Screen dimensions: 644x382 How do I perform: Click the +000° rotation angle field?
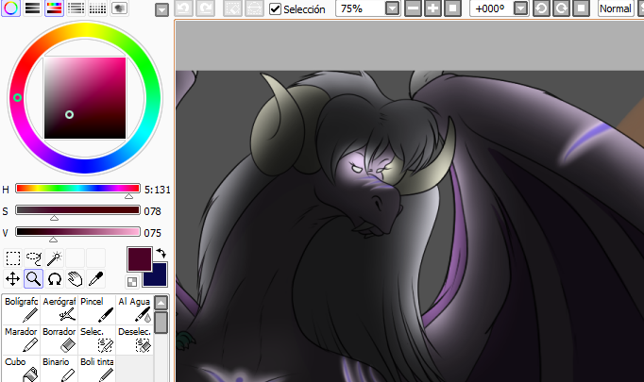tap(491, 8)
